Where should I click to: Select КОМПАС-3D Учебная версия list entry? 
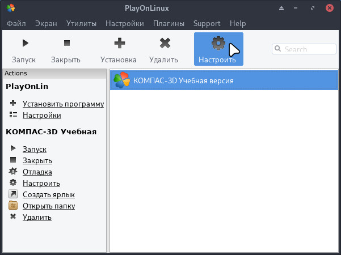click(224, 80)
